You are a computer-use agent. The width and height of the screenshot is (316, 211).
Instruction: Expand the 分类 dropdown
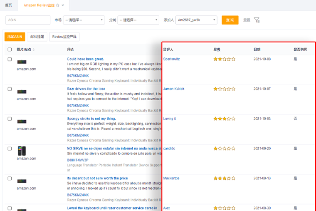[138, 20]
